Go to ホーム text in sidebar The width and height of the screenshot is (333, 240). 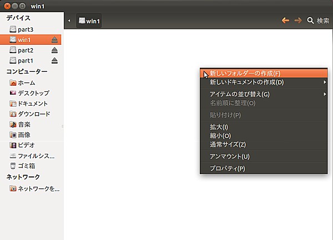pos(27,83)
